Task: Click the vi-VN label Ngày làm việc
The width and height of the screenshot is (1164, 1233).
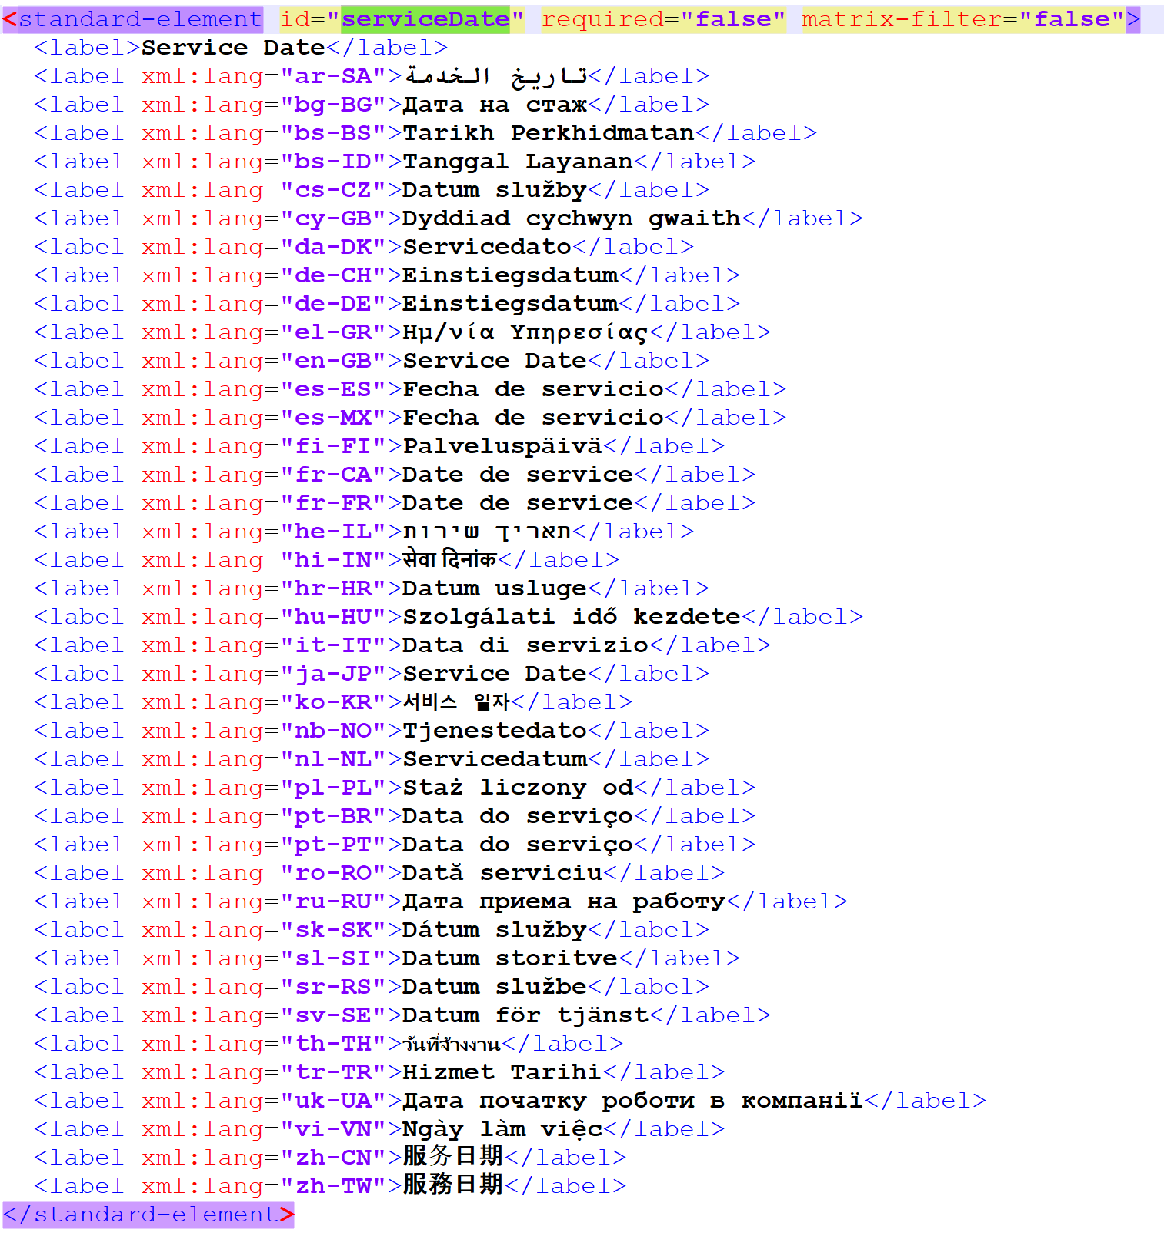Action: click(502, 1129)
